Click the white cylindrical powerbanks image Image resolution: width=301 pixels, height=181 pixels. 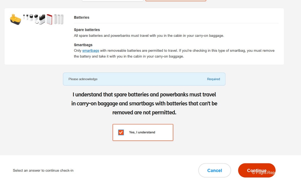(x=58, y=19)
